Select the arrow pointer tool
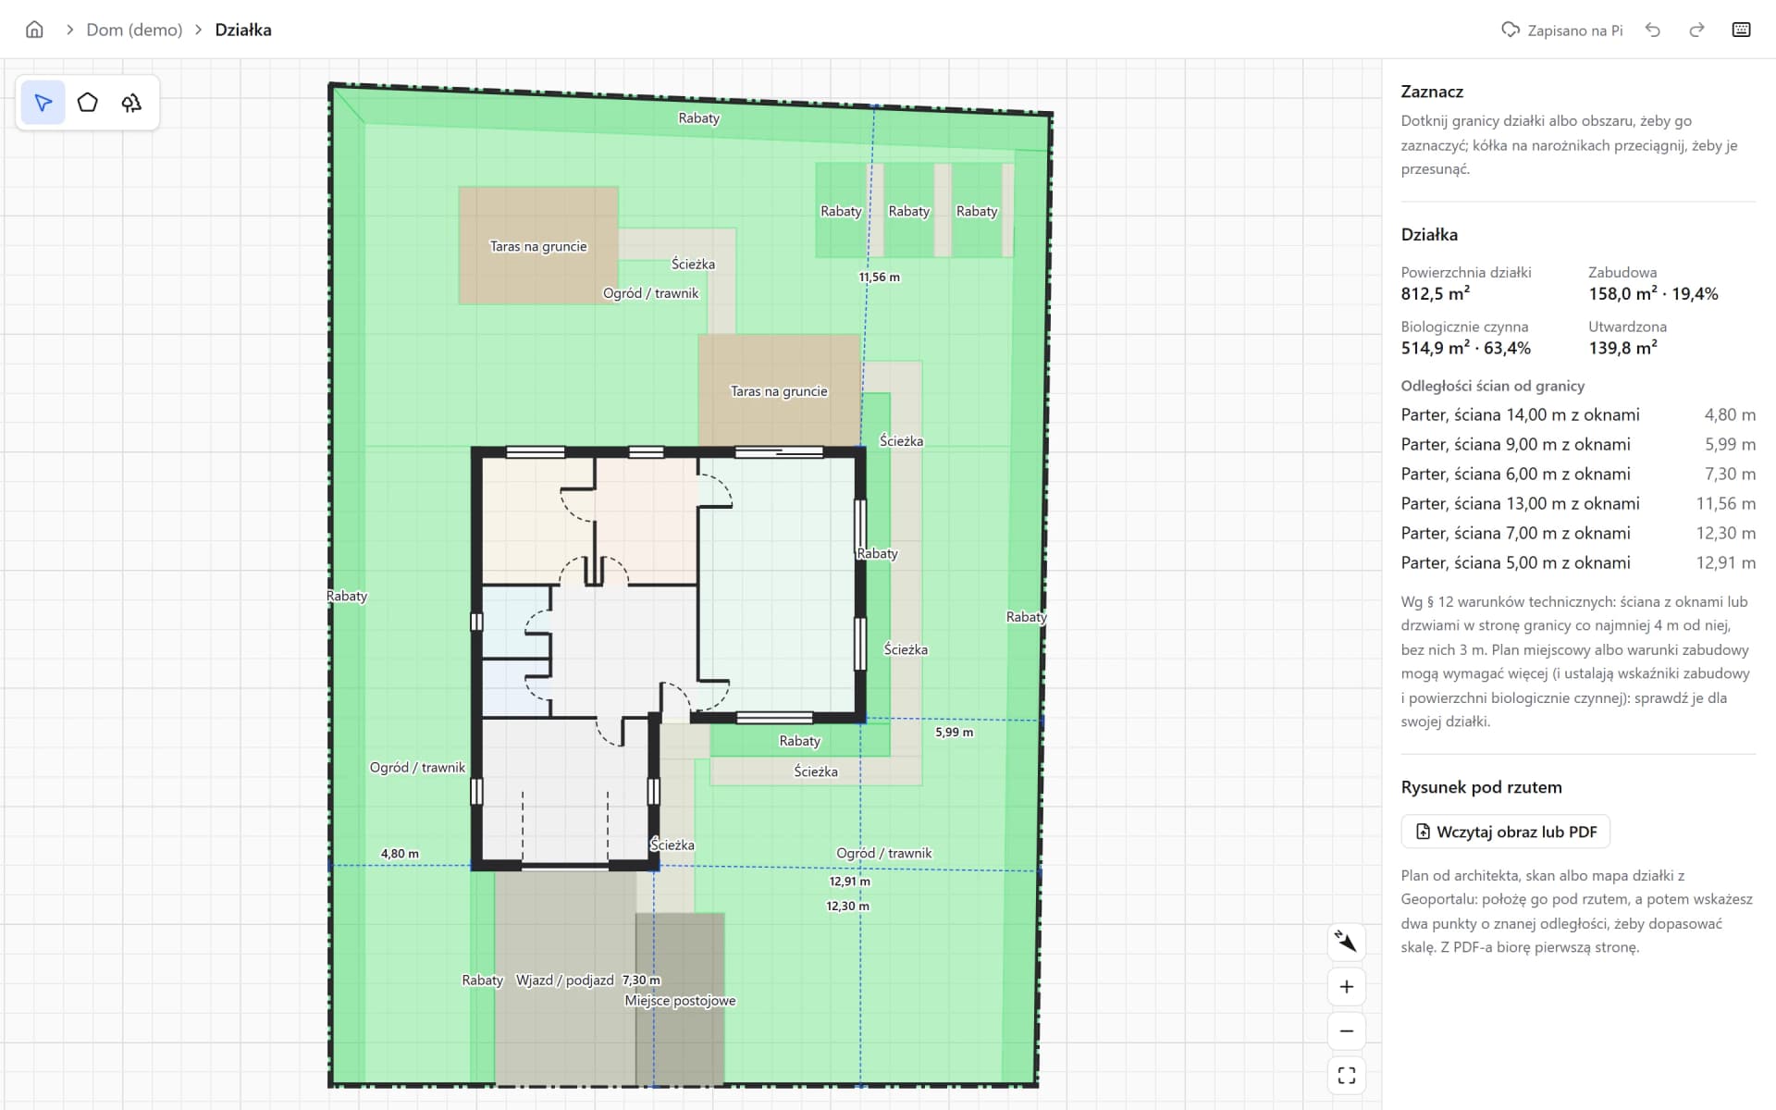The width and height of the screenshot is (1776, 1110). (43, 103)
